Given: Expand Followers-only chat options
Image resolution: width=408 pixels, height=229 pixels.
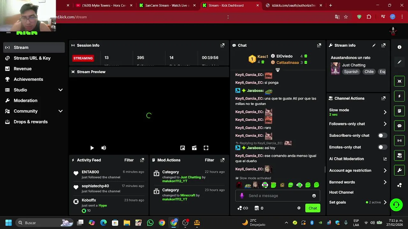Looking at the screenshot, I should pyautogui.click(x=385, y=124).
